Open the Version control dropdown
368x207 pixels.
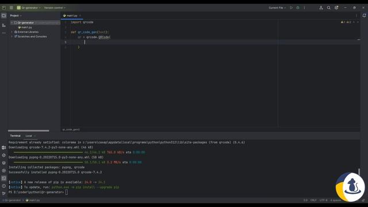55,7
